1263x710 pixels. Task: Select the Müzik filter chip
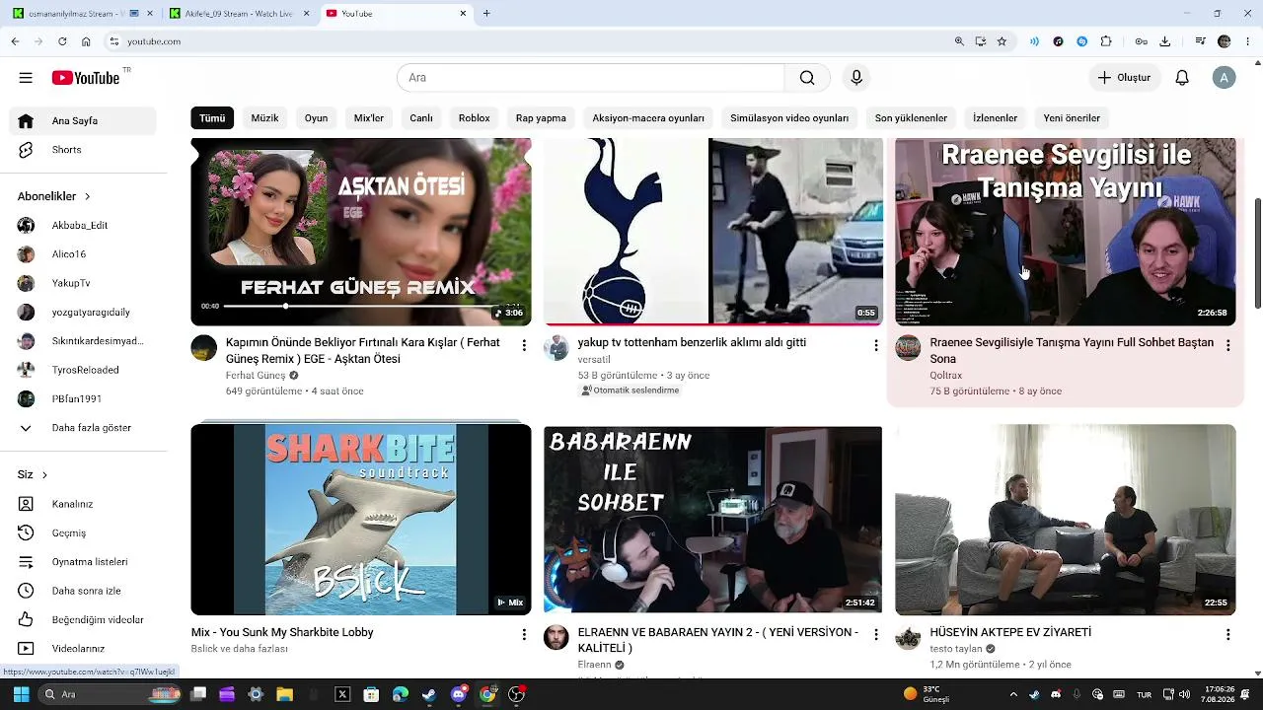(x=264, y=118)
